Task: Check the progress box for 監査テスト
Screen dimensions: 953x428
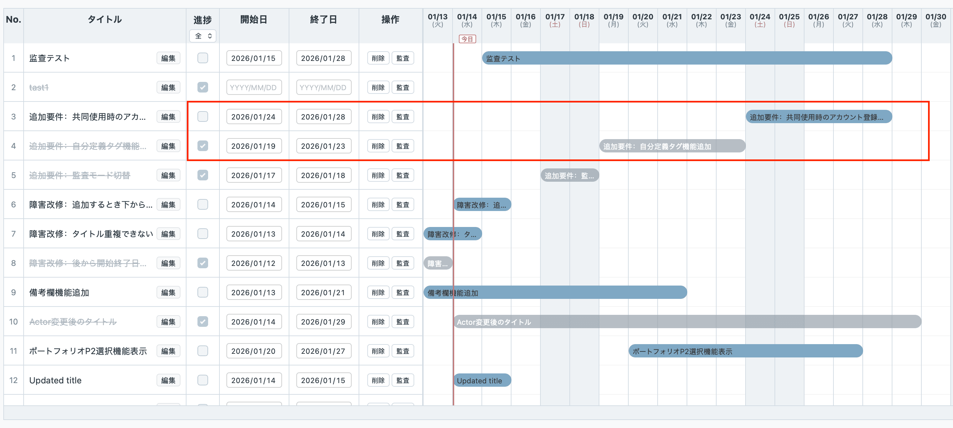Action: (203, 58)
